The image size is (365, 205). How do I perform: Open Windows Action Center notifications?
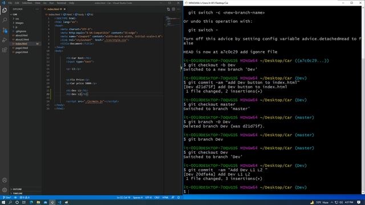(x=359, y=203)
